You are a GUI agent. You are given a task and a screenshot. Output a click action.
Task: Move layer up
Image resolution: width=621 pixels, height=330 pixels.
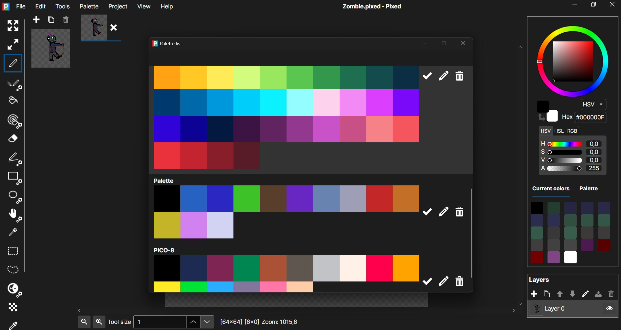(560, 294)
